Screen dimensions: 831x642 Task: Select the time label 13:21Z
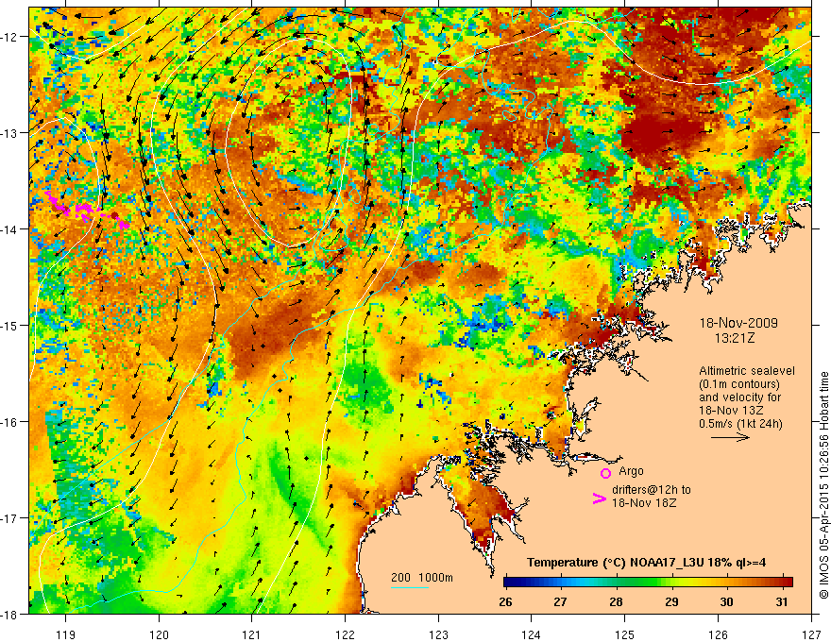click(x=735, y=338)
